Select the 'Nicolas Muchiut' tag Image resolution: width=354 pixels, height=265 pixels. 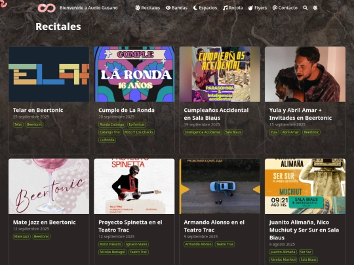[283, 260]
